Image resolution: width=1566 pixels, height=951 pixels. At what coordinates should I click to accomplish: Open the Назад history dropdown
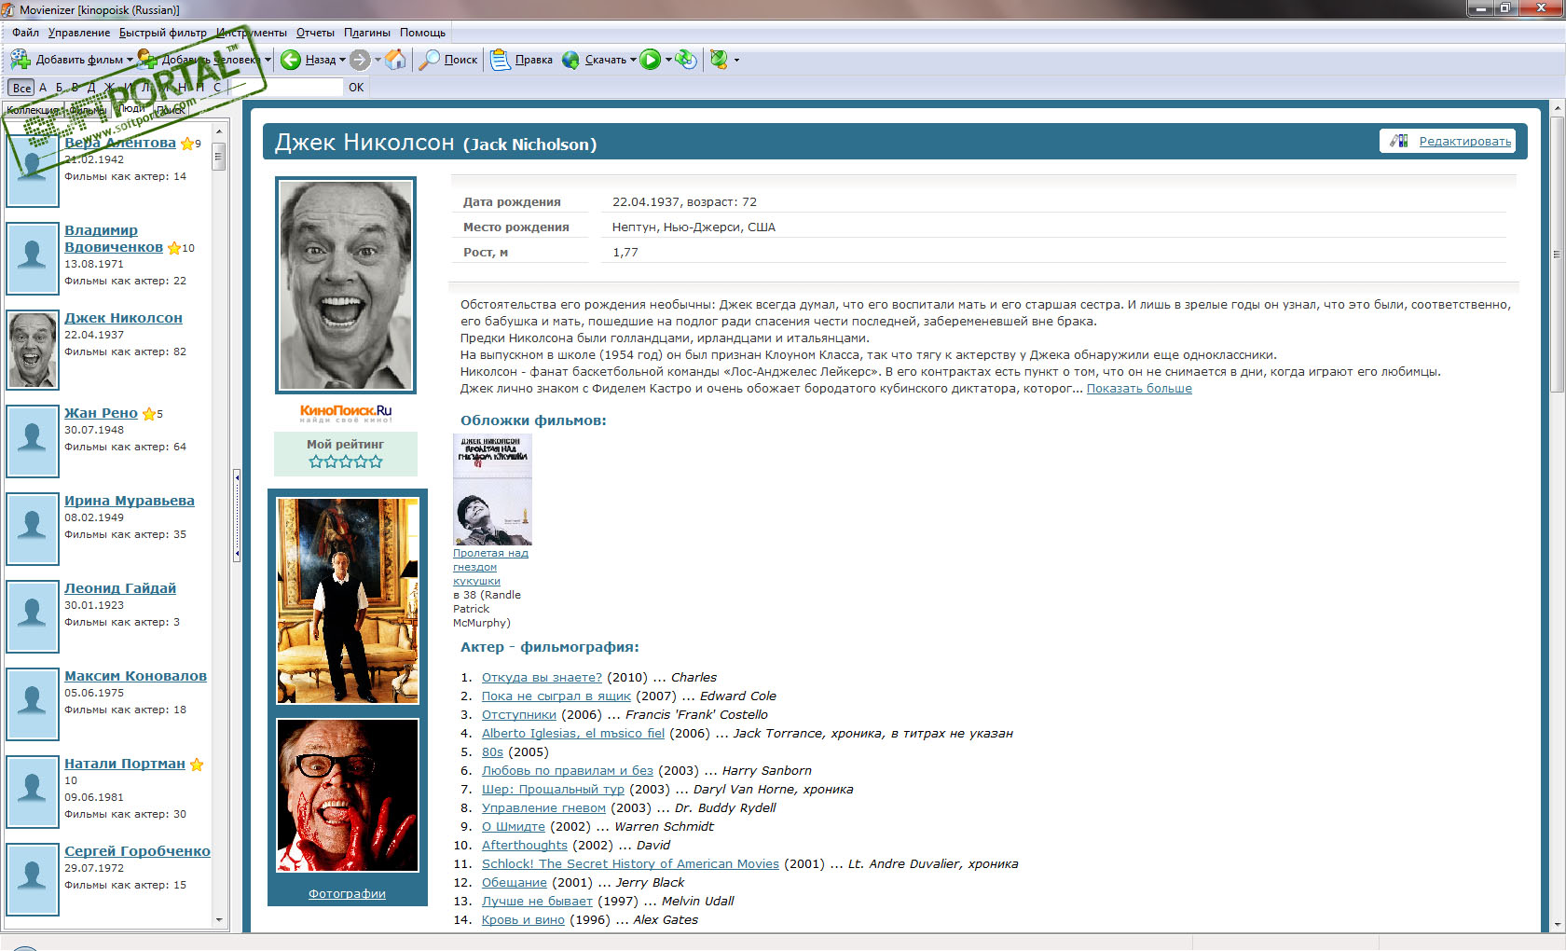(342, 60)
